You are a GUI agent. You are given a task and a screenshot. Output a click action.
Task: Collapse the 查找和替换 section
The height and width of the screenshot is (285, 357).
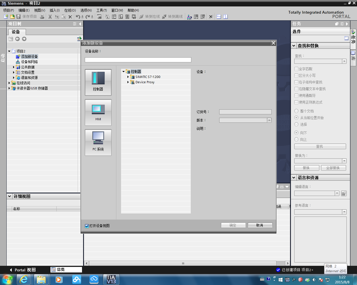click(x=294, y=46)
